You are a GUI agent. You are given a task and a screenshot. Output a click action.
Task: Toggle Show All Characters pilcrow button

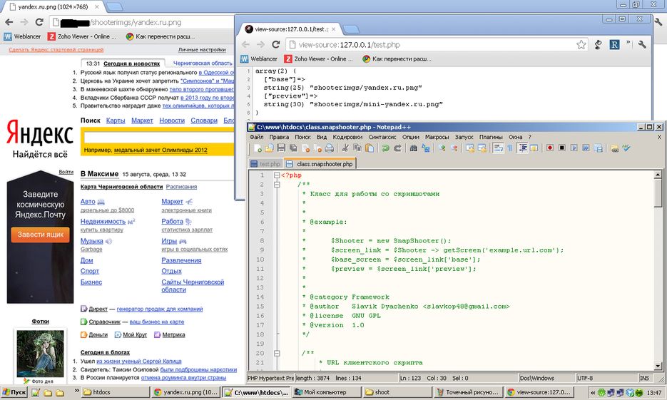(511, 148)
